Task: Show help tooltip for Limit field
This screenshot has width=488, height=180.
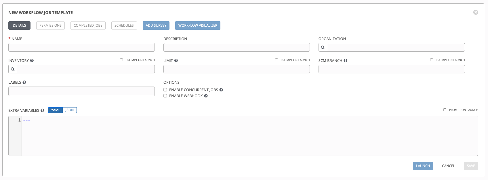Action: pos(176,60)
